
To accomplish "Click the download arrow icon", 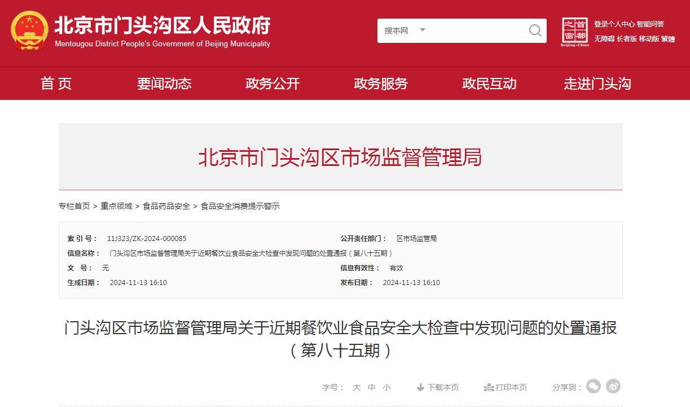I will pyautogui.click(x=420, y=387).
